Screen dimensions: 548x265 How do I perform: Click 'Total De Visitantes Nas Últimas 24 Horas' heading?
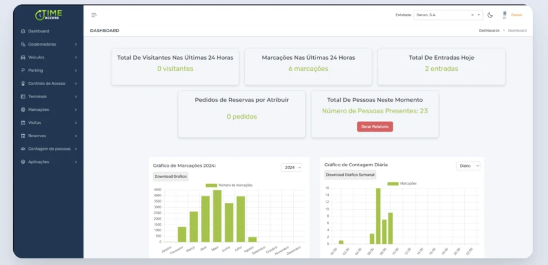[175, 58]
